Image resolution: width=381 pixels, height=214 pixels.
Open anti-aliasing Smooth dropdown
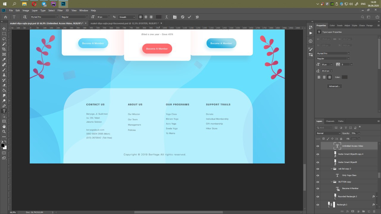[127, 17]
